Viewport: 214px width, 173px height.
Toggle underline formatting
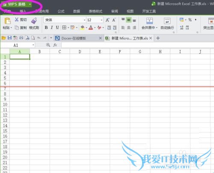57,27
